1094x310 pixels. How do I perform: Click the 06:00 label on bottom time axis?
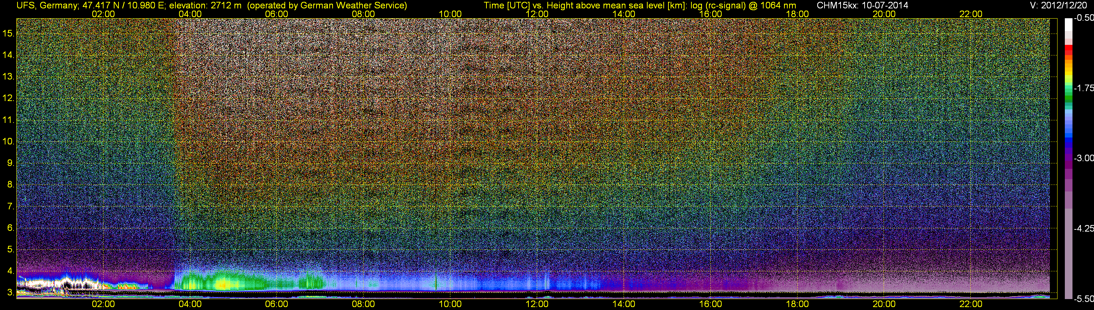point(276,304)
